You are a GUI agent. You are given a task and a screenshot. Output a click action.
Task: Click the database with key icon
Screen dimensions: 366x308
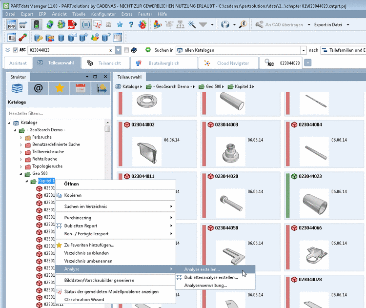(x=38, y=38)
